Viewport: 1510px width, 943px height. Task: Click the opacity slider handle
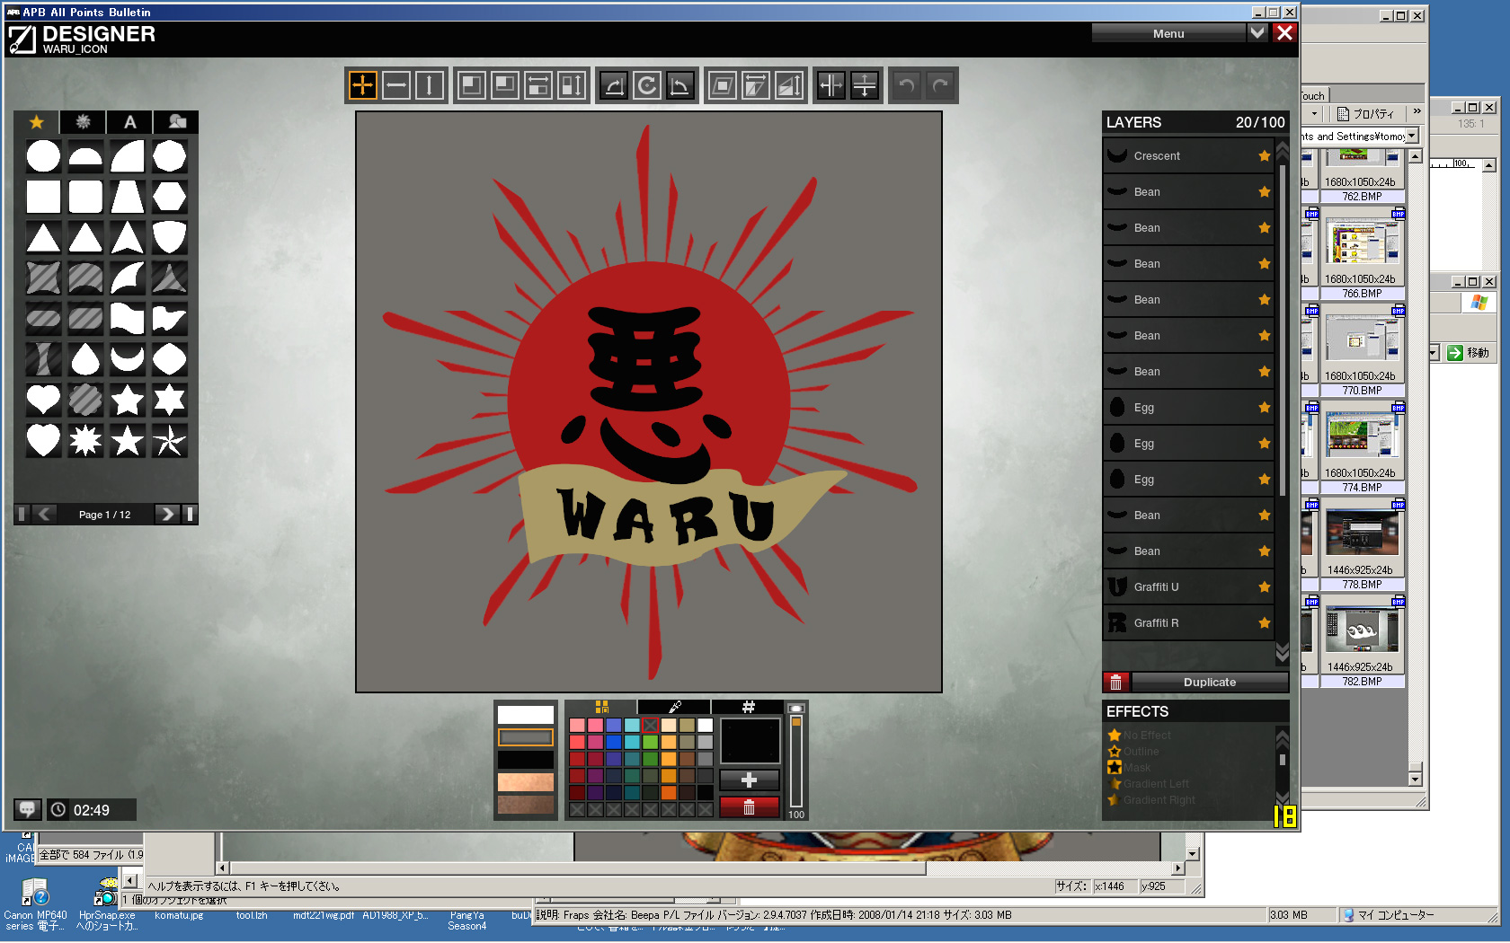tap(795, 721)
